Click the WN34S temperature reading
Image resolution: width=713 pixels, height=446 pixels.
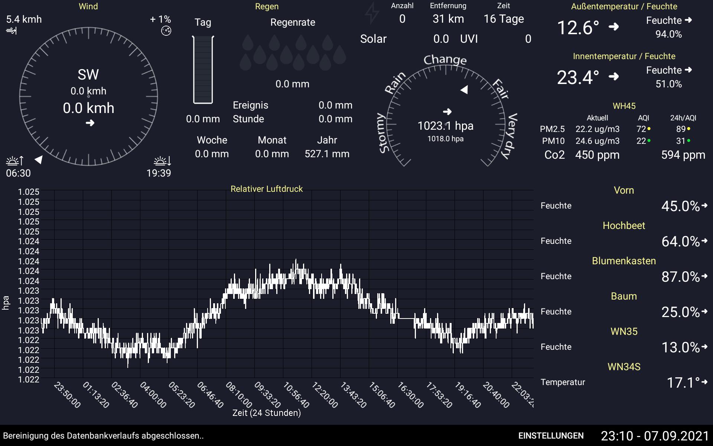(x=683, y=383)
